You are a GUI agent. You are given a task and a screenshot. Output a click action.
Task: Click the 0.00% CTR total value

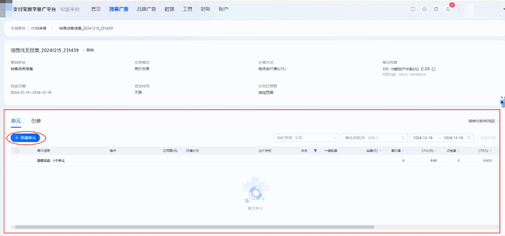pyautogui.click(x=487, y=160)
